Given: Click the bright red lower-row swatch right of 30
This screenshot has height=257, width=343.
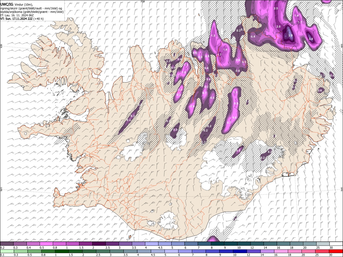Looking at the screenshot, I should coord(336,251).
